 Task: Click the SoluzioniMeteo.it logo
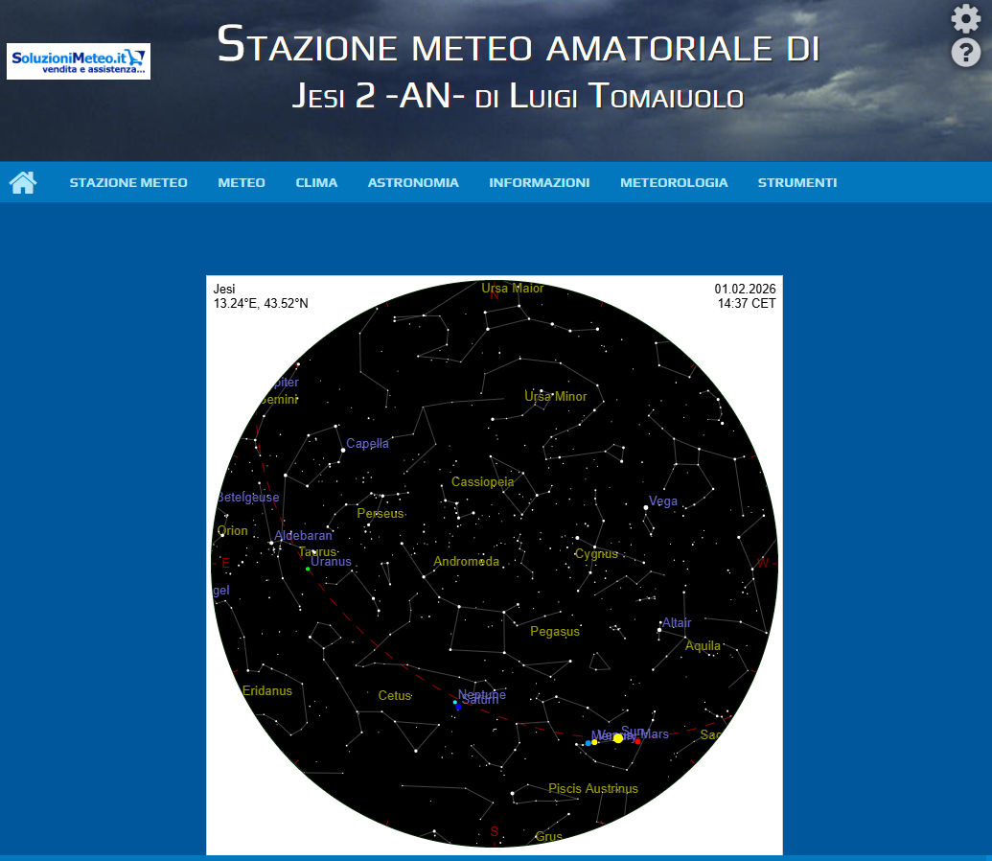79,61
